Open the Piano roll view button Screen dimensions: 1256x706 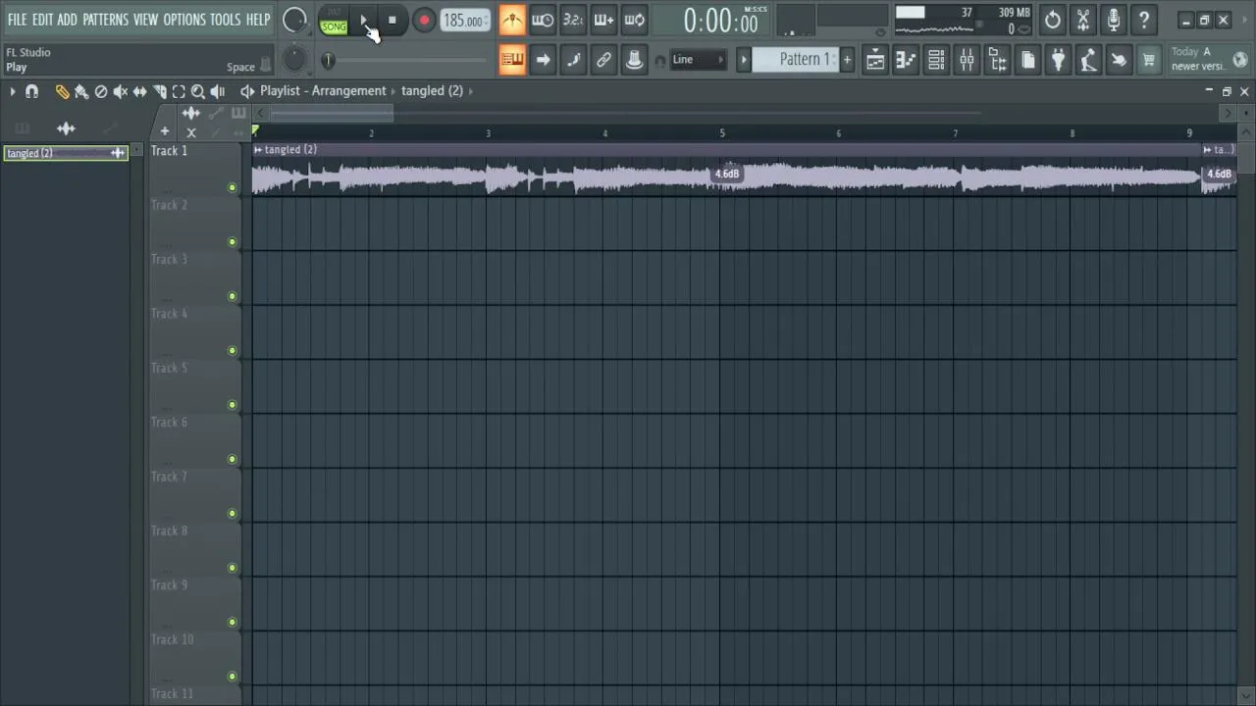pos(906,61)
